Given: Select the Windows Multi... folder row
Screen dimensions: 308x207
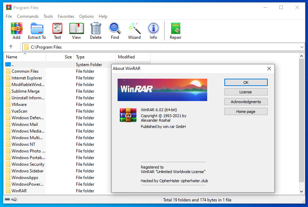Looking at the screenshot, I should (x=25, y=137).
